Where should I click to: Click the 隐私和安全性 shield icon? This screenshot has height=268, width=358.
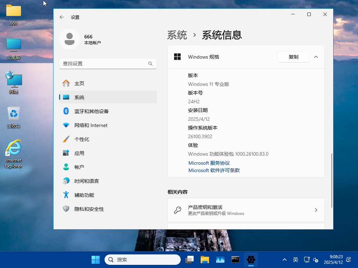coord(66,209)
